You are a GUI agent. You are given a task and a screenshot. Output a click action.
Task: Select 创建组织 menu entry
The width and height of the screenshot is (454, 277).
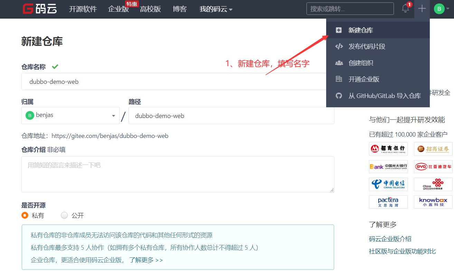click(361, 63)
